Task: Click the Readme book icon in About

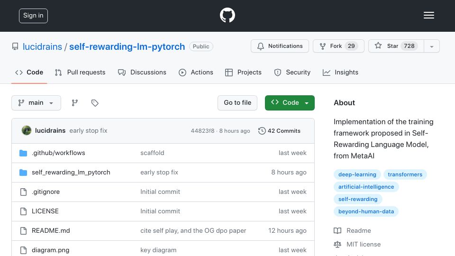Action: coord(337,231)
